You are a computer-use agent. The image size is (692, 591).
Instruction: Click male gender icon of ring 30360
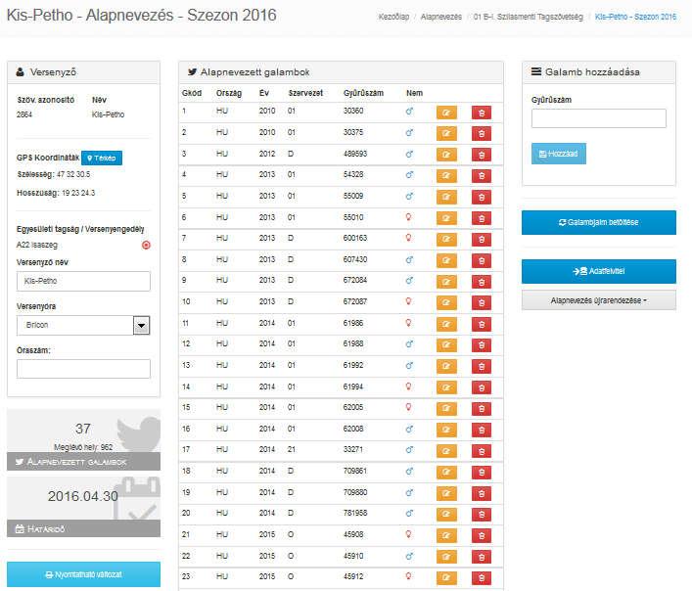pos(409,112)
